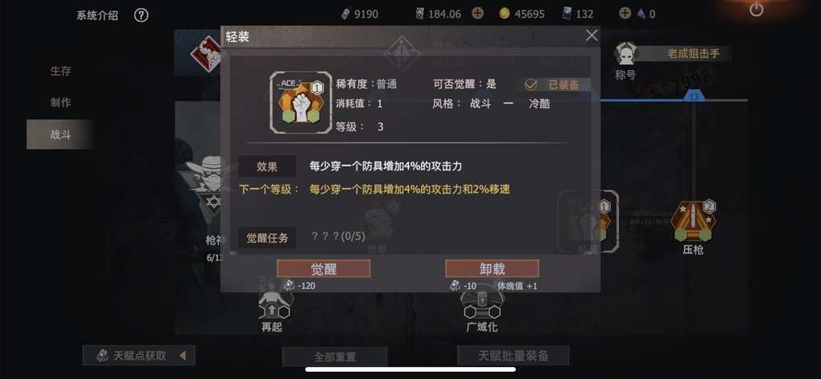Open the system introduction help icon
821x379 pixels.
141,15
